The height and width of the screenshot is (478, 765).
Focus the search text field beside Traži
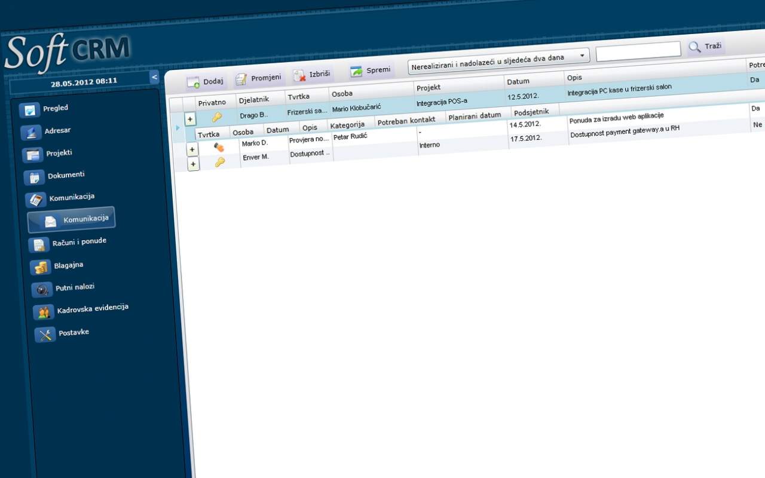638,51
